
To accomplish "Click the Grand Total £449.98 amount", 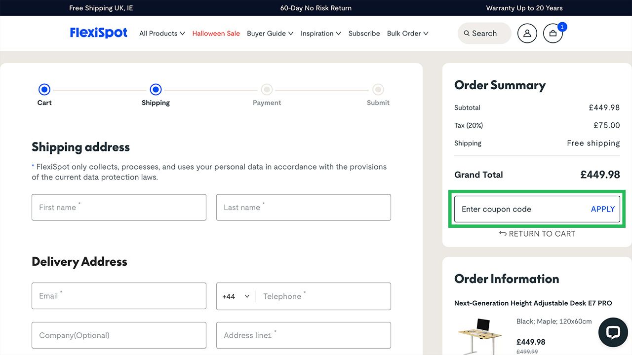I will [x=600, y=175].
